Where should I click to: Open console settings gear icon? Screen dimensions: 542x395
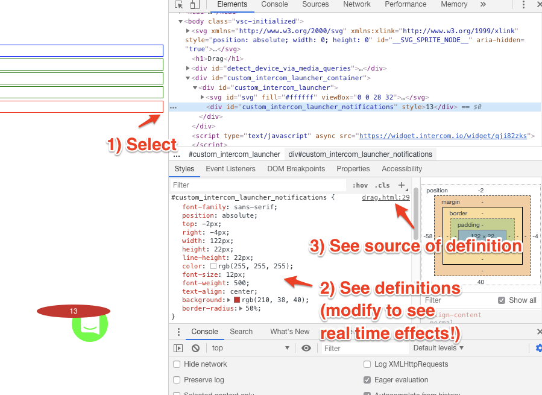(538, 348)
